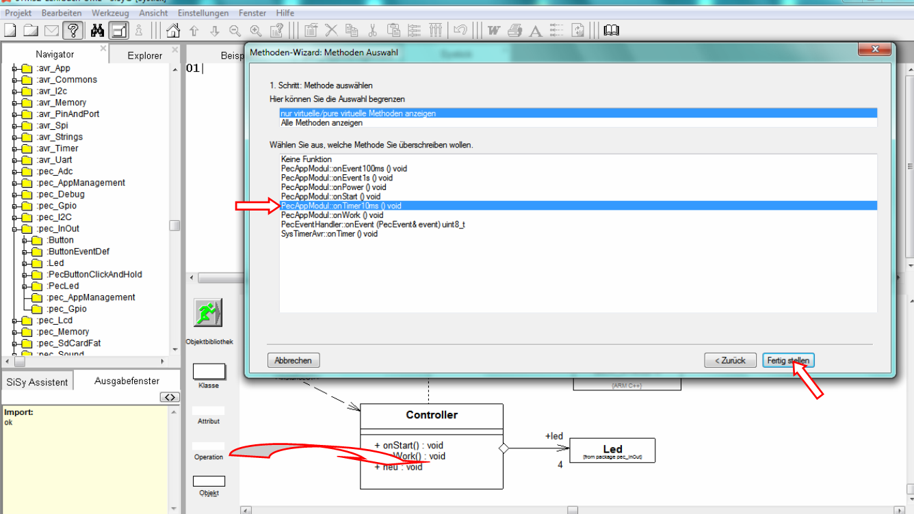Select PecEventHandler::onEvent method entry
This screenshot has height=514, width=914.
click(x=578, y=224)
